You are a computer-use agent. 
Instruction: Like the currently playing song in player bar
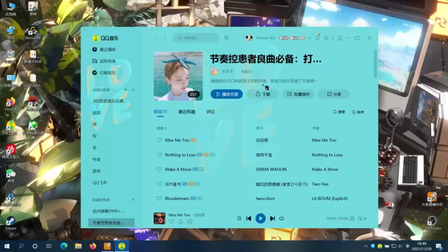pos(171,222)
